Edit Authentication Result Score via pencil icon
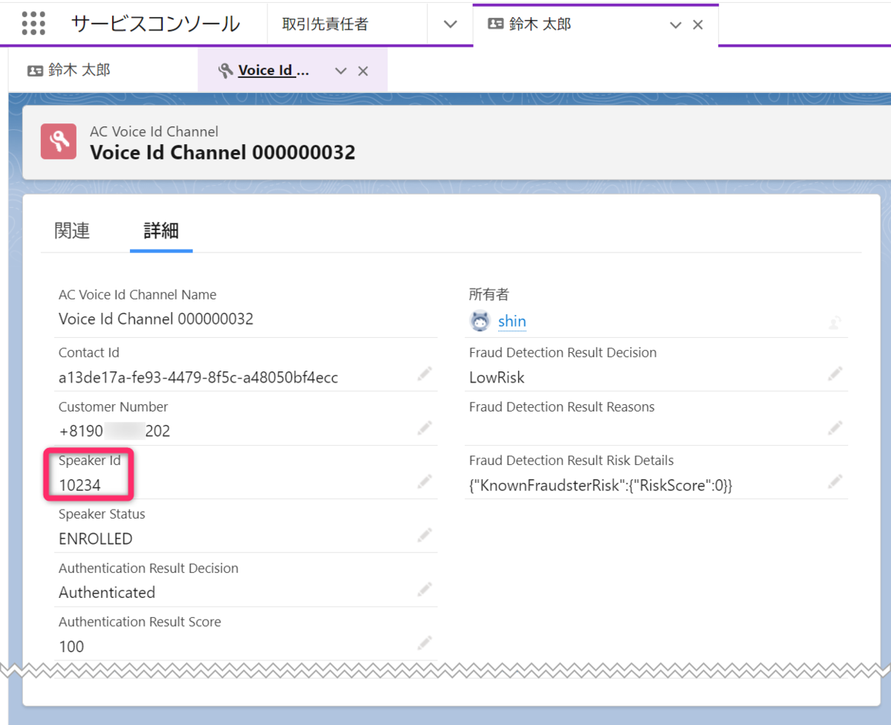Image resolution: width=891 pixels, height=725 pixels. point(424,641)
